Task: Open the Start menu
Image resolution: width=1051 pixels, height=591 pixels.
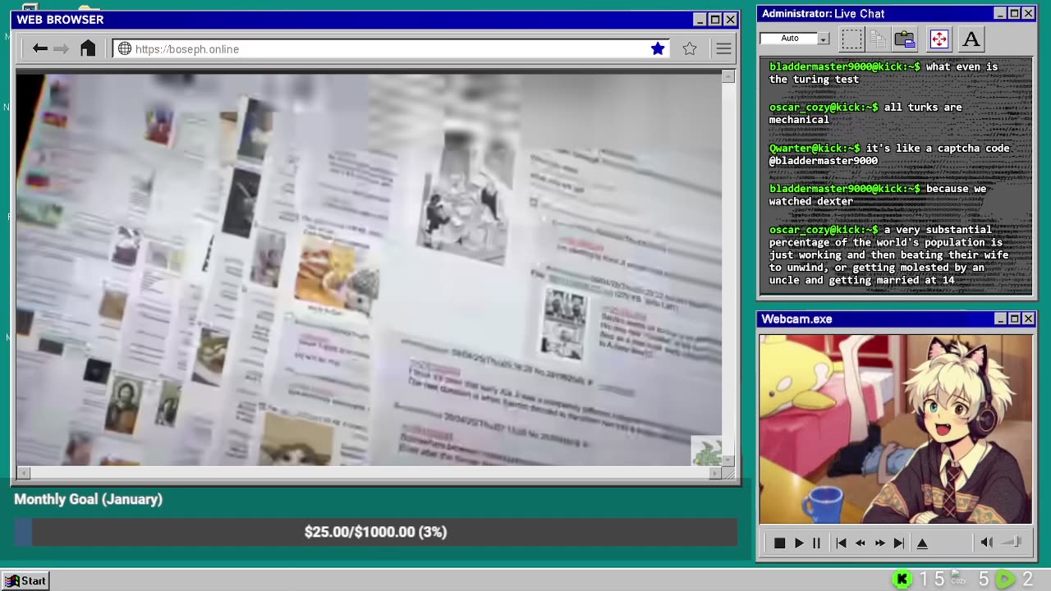Action: (x=25, y=580)
